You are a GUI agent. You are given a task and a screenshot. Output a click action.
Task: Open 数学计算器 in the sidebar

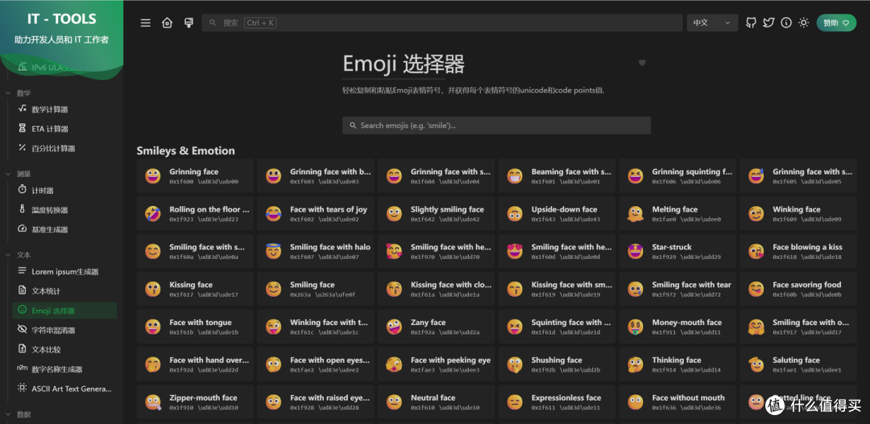pyautogui.click(x=64, y=109)
